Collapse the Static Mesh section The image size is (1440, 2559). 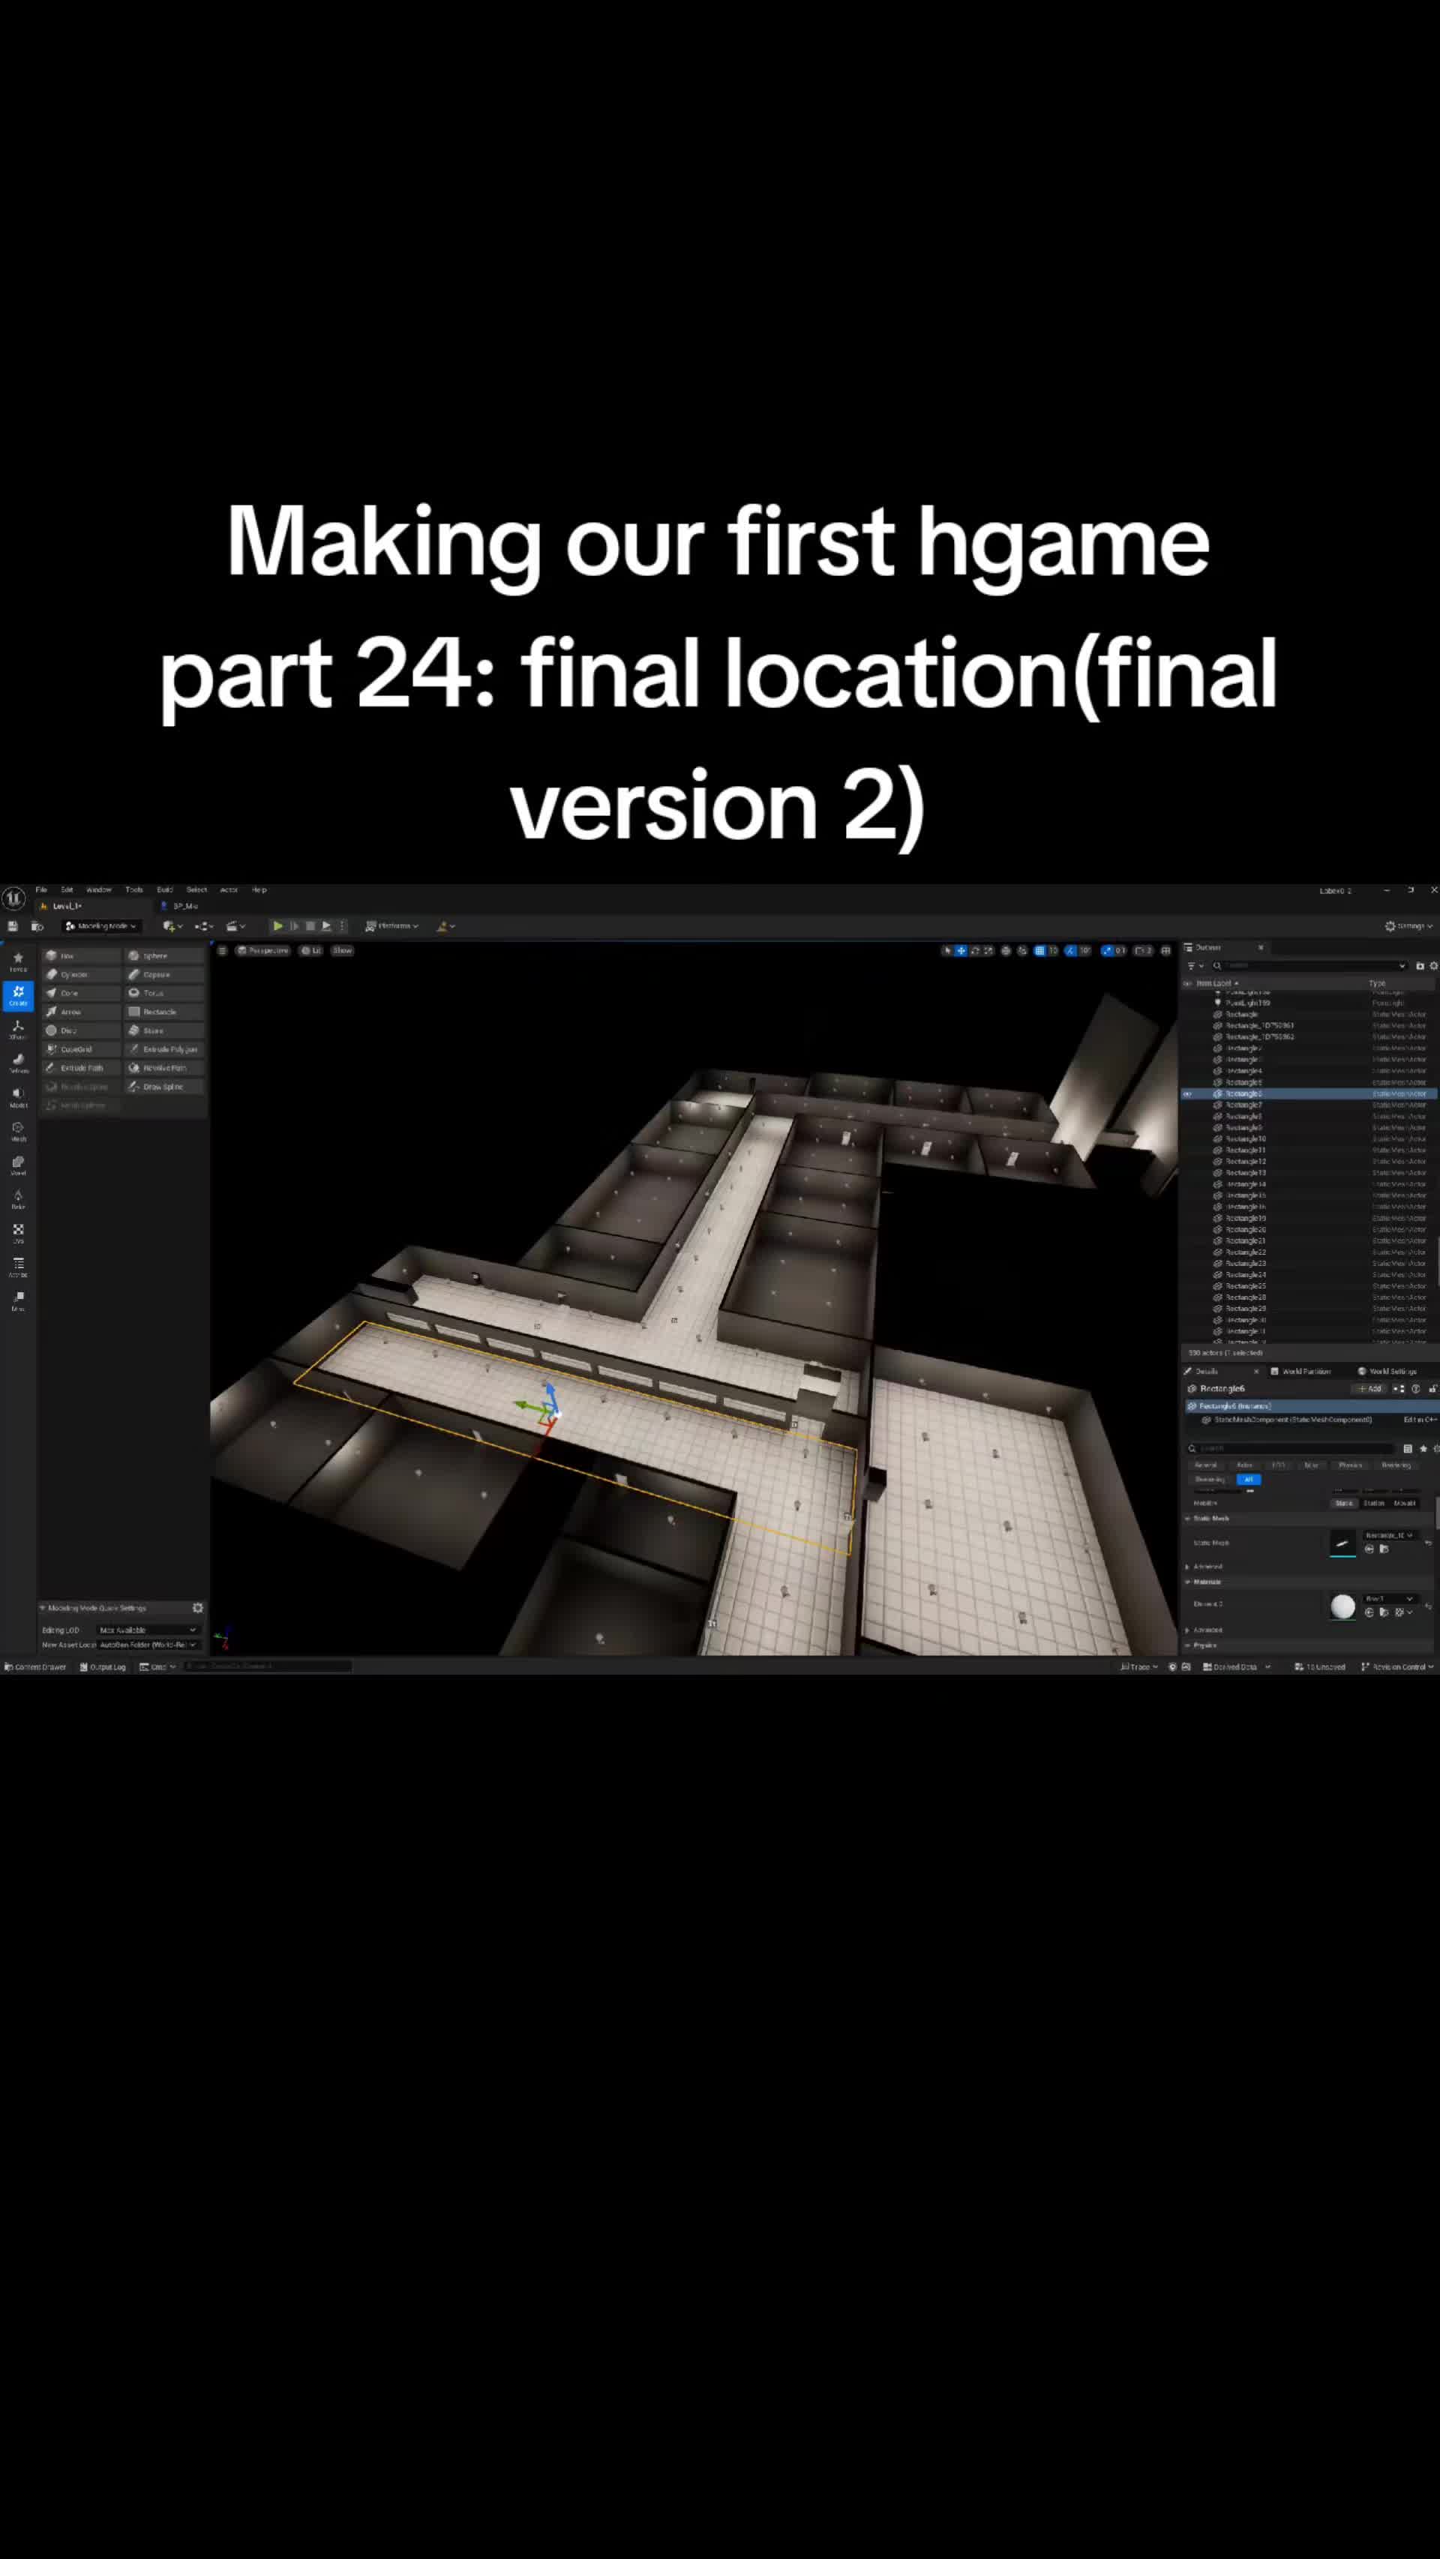click(x=1186, y=1518)
